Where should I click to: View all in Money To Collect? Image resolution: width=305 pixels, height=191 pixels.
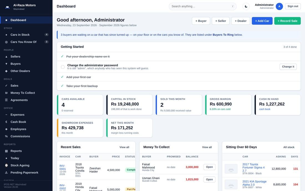[x=207, y=147]
